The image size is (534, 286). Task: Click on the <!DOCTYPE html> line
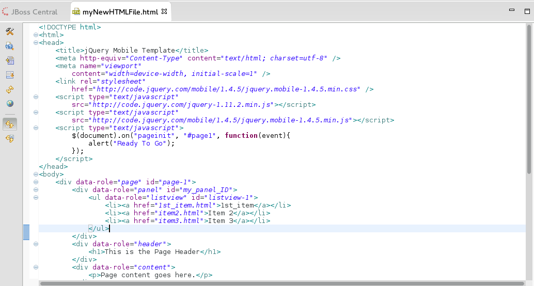coord(70,27)
